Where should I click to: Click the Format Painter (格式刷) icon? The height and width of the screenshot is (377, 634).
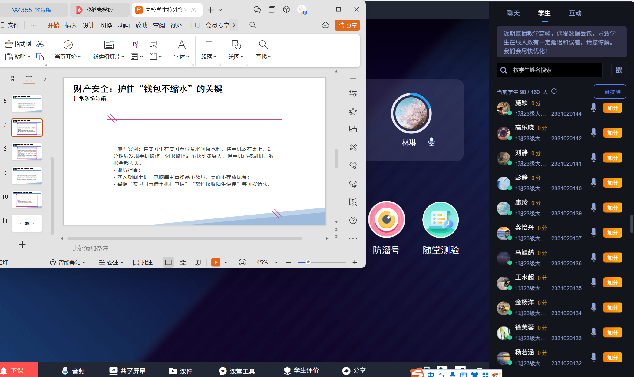9,44
